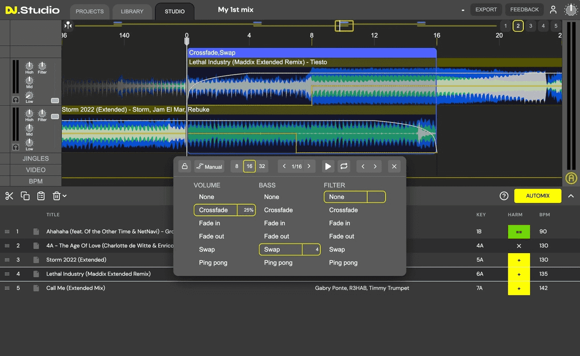Click the copy icon in playlist toolbar
580x356 pixels.
coord(25,196)
